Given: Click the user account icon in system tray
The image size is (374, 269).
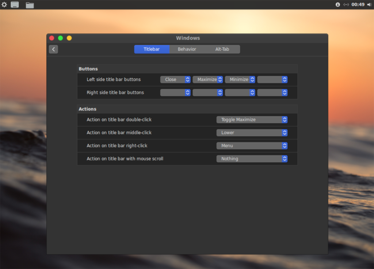Looking at the screenshot, I should click(338, 5).
